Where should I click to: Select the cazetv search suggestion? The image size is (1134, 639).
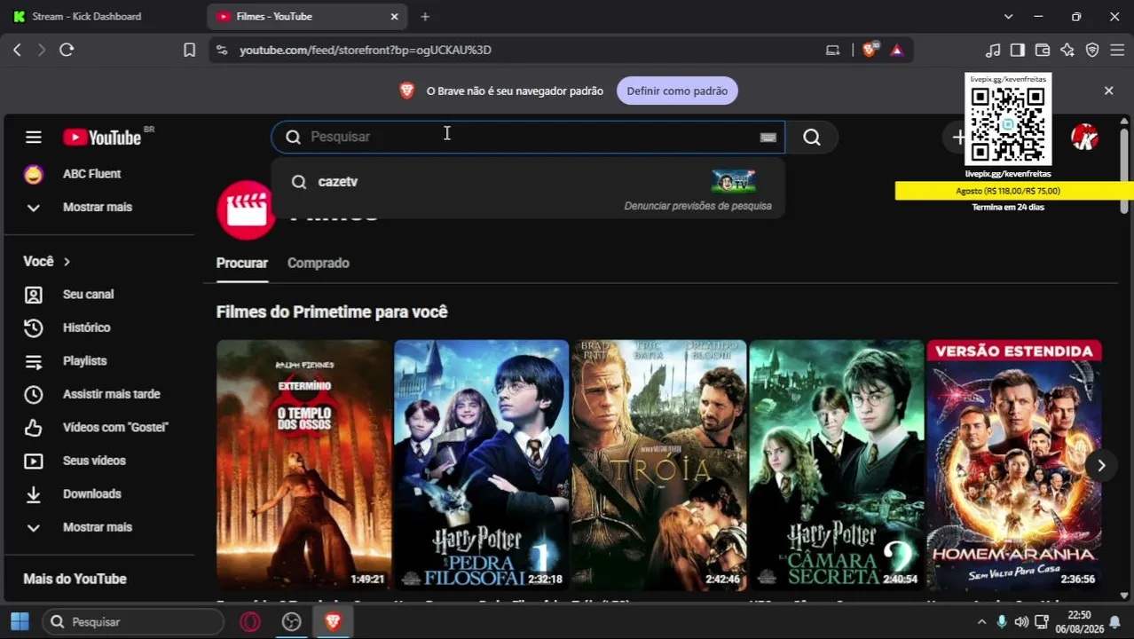coord(527,181)
